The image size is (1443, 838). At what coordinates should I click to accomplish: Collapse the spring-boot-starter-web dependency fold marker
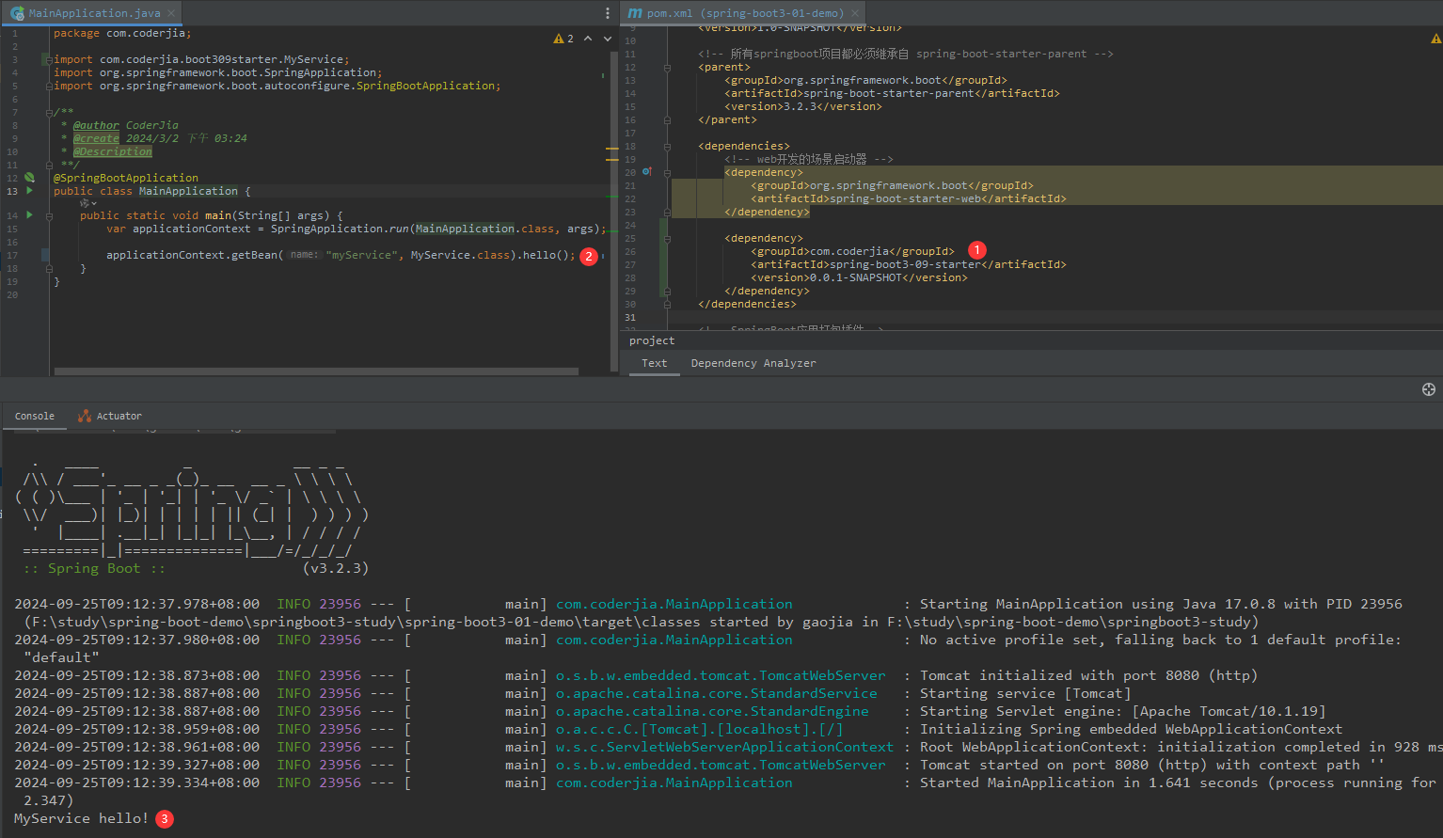tap(667, 172)
